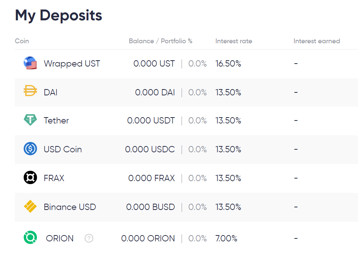The image size is (358, 268).
Task: Open the Wrapped UST deposit row
Action: pos(166,63)
